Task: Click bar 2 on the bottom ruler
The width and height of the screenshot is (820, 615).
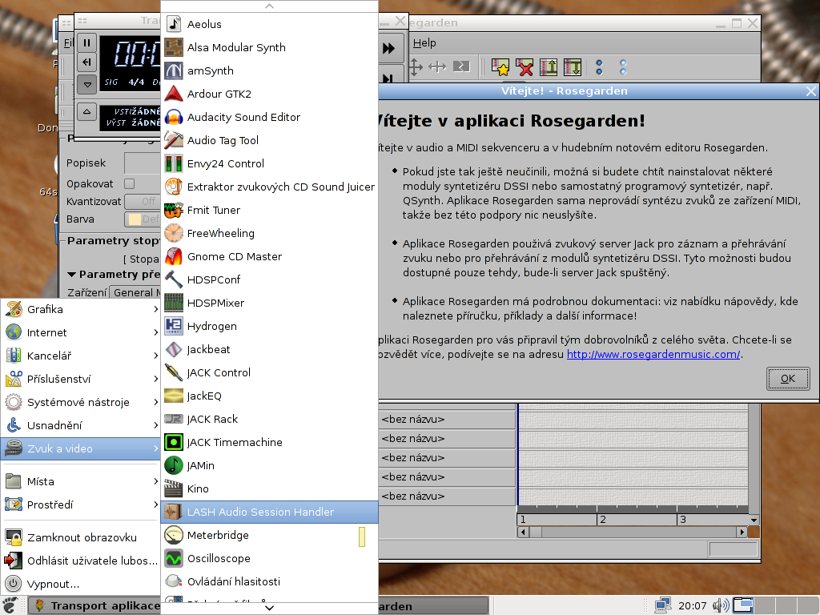Action: tap(603, 520)
